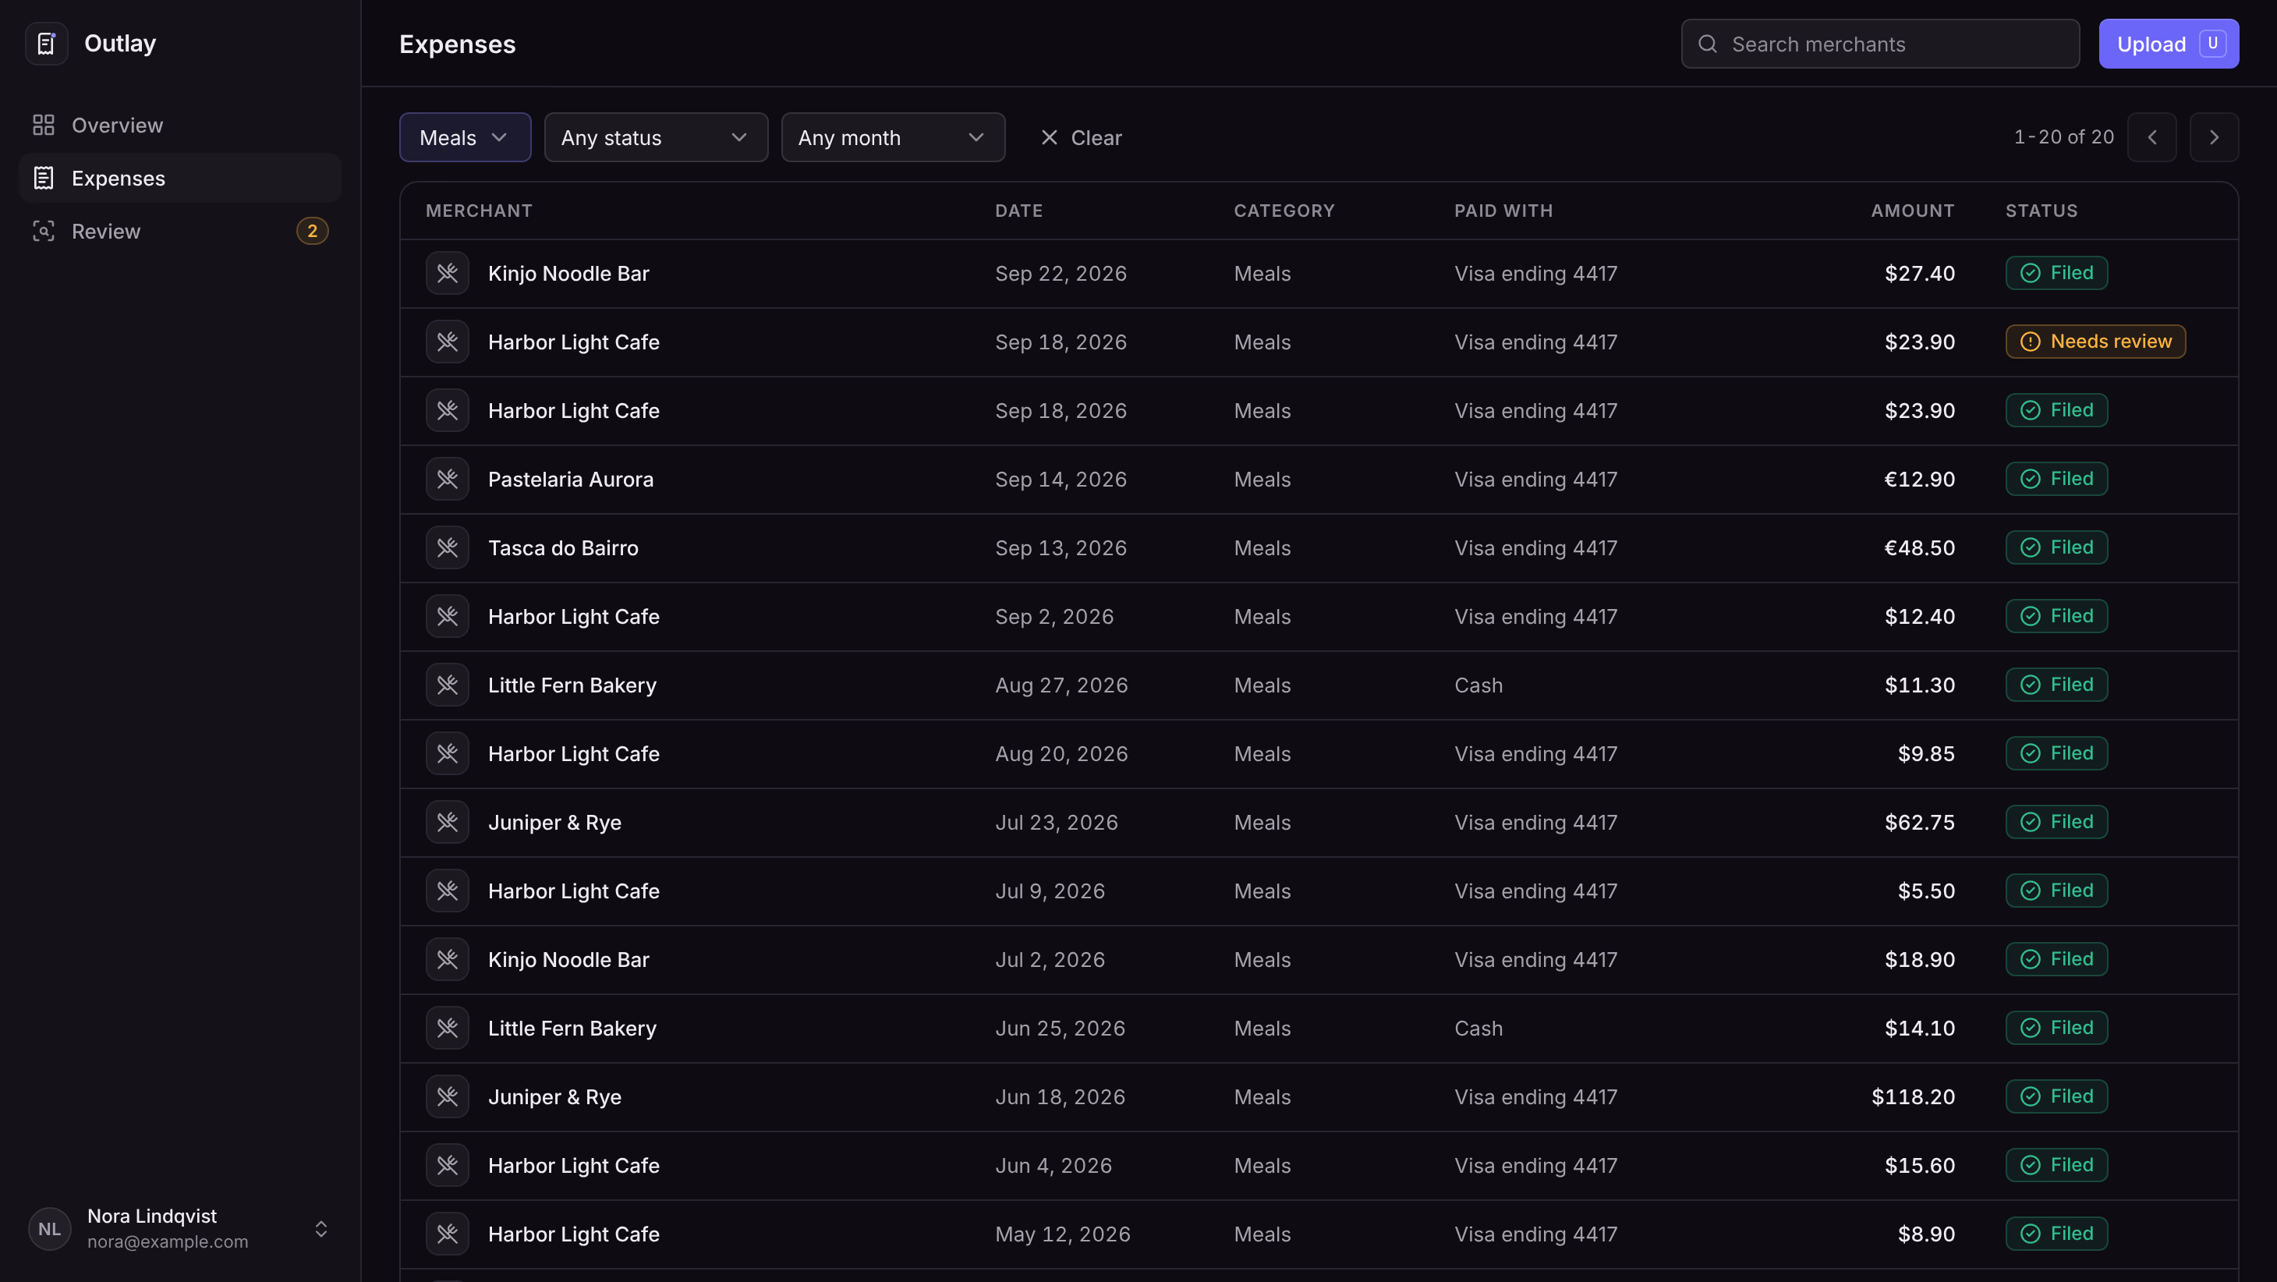Click the Aug 20, 2026 date
This screenshot has height=1282, width=2277.
pos(1061,753)
